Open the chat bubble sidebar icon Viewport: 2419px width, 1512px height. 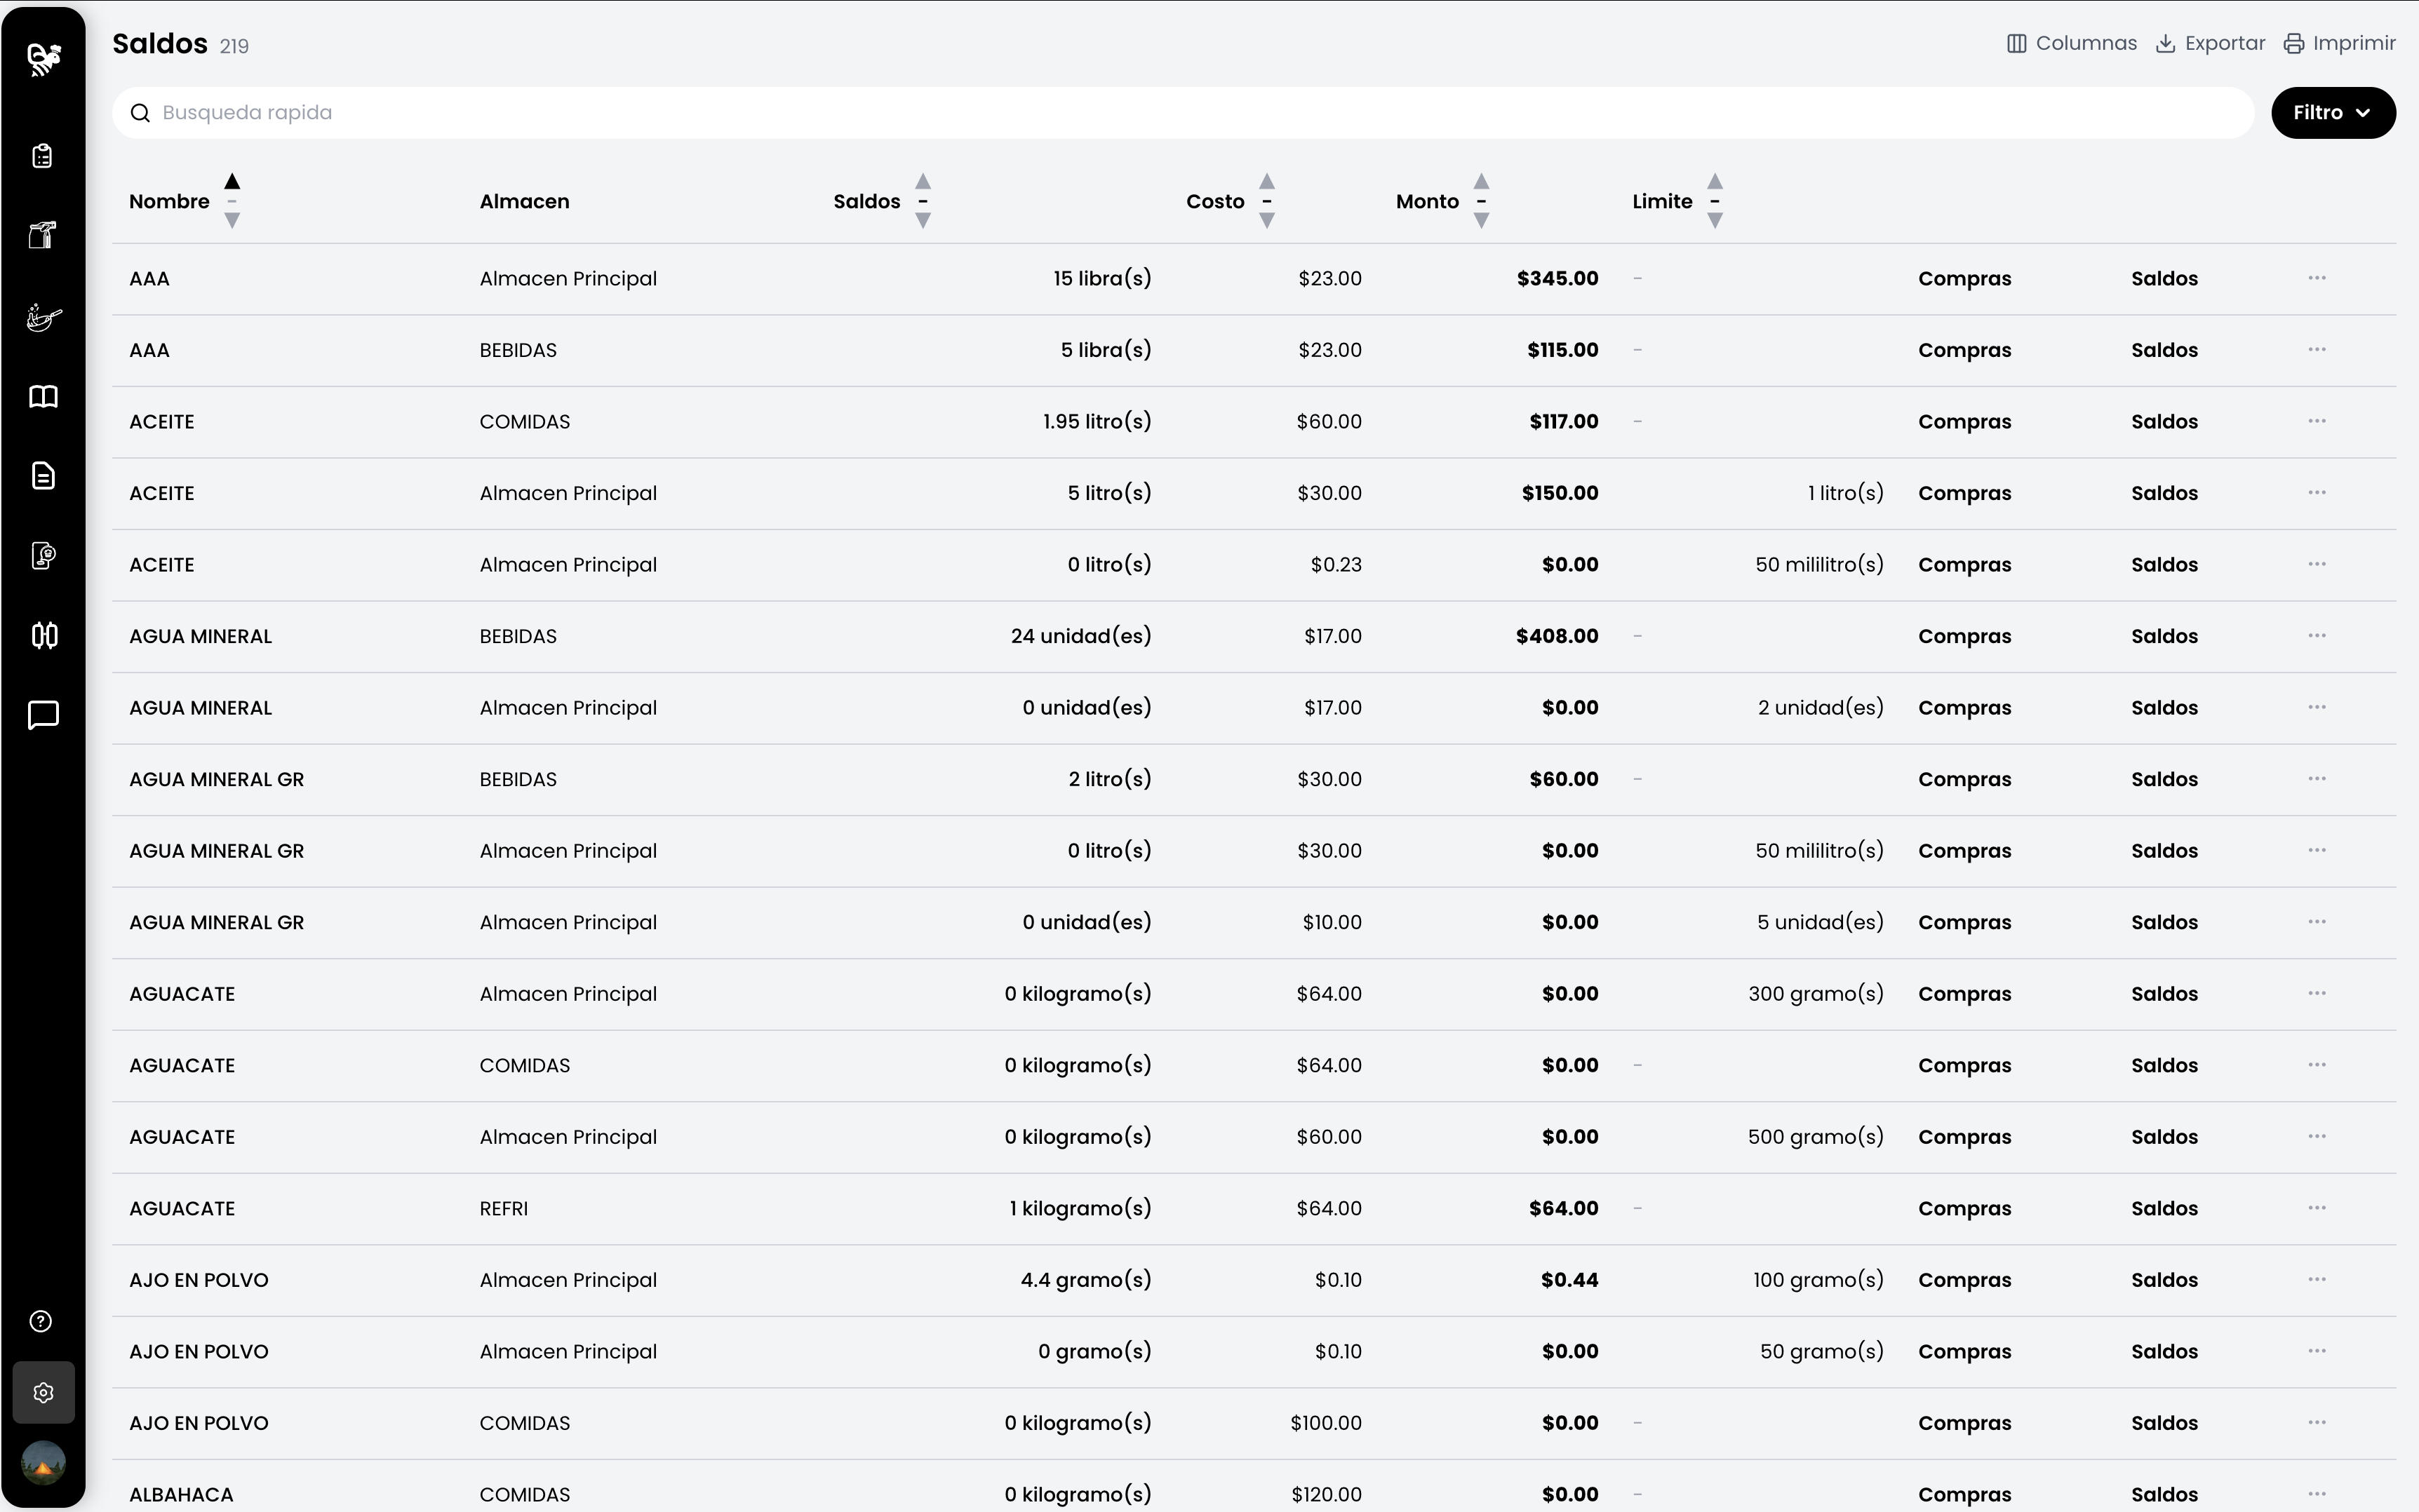tap(43, 715)
